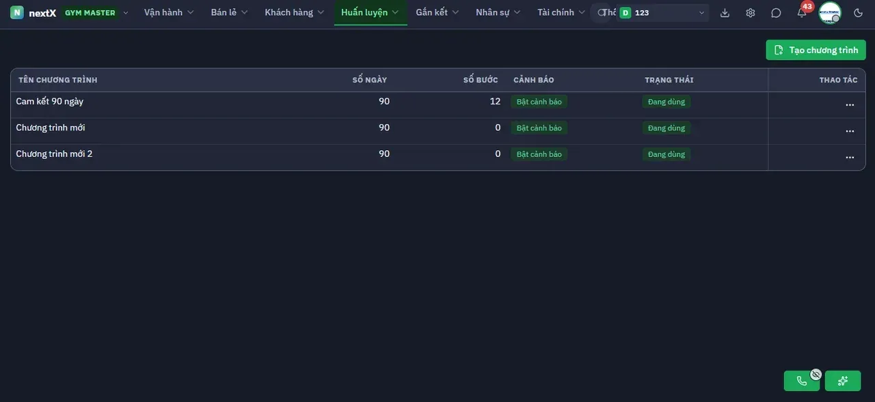Image resolution: width=875 pixels, height=402 pixels.
Task: Click the phone call button
Action: 802,381
